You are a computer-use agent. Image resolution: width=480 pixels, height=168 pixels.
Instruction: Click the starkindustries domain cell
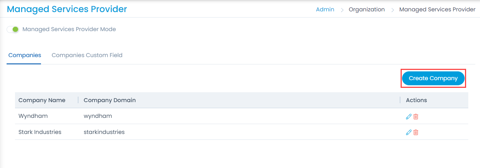tap(104, 132)
